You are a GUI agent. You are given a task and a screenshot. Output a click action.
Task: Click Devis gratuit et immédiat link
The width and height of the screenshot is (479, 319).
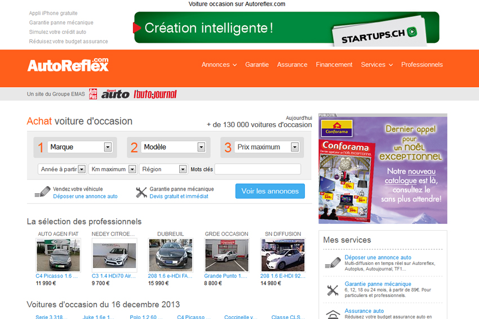(179, 196)
